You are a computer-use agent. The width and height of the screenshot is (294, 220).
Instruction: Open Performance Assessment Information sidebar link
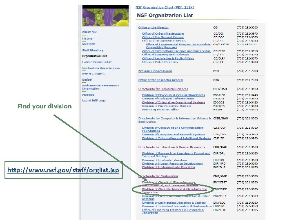click(x=100, y=87)
